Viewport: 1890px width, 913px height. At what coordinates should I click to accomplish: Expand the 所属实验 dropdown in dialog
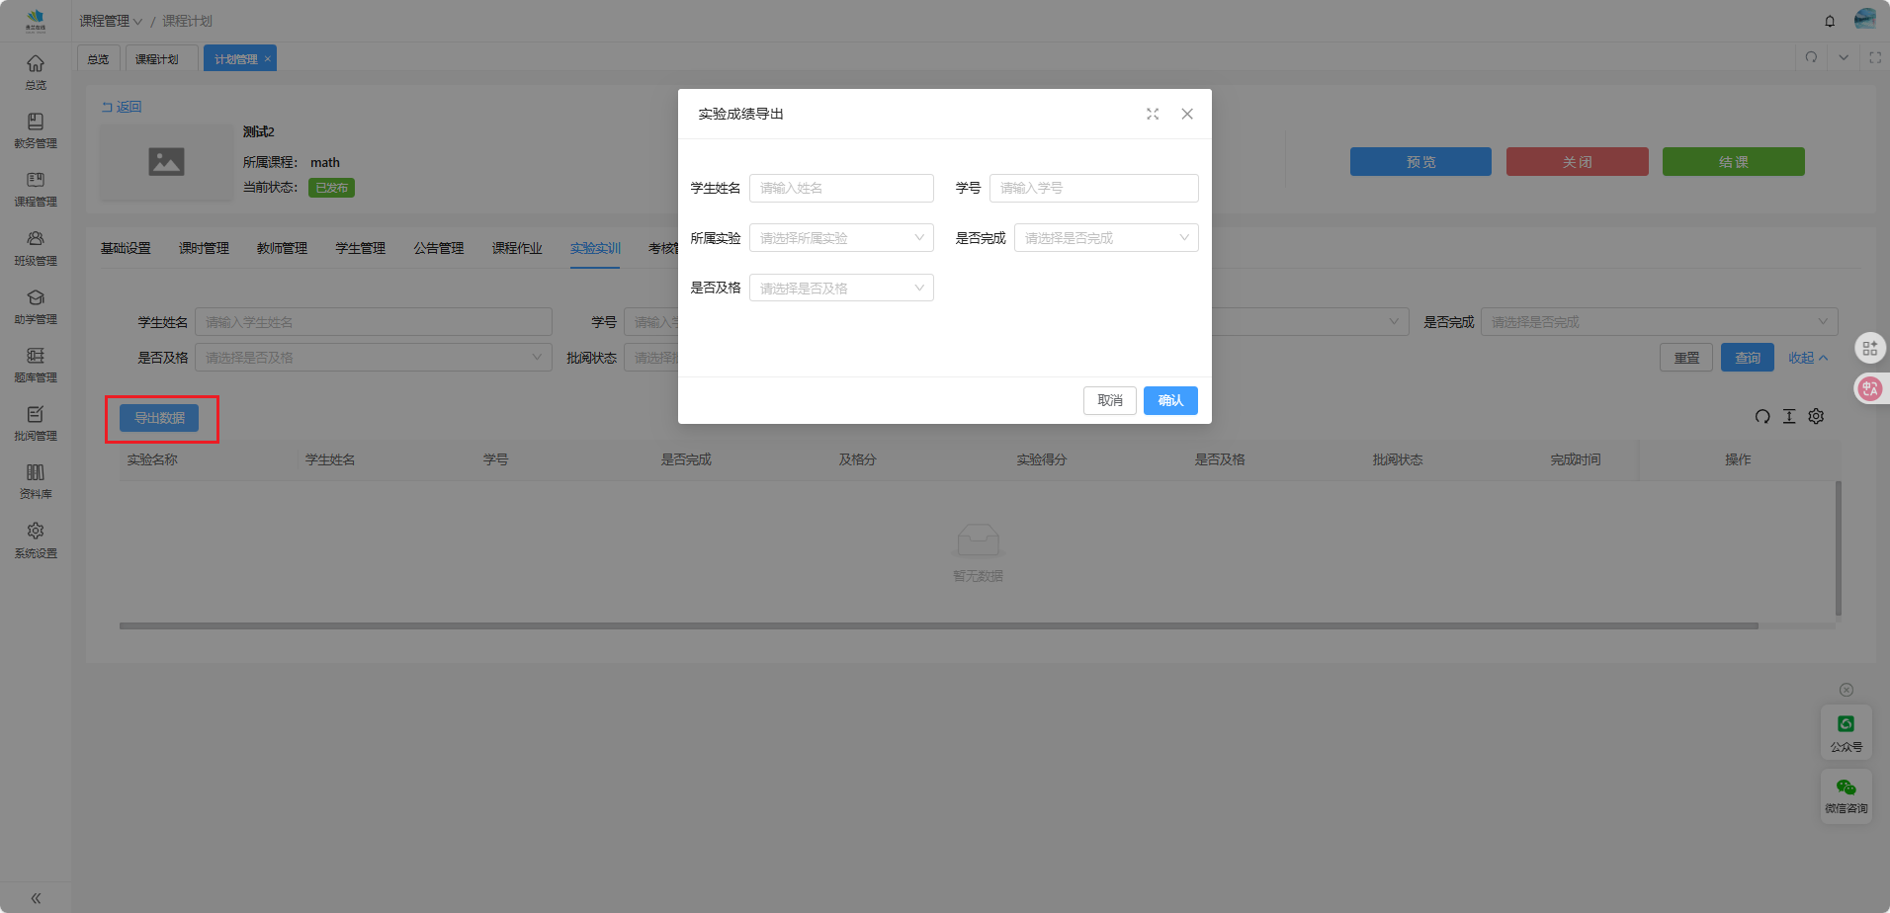[841, 238]
